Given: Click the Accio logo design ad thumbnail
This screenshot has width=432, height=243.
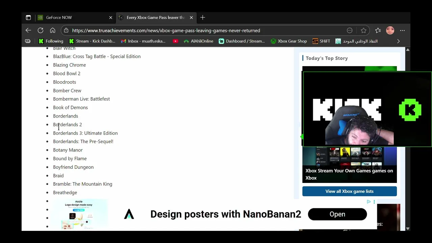Looking at the screenshot, I should (x=79, y=214).
